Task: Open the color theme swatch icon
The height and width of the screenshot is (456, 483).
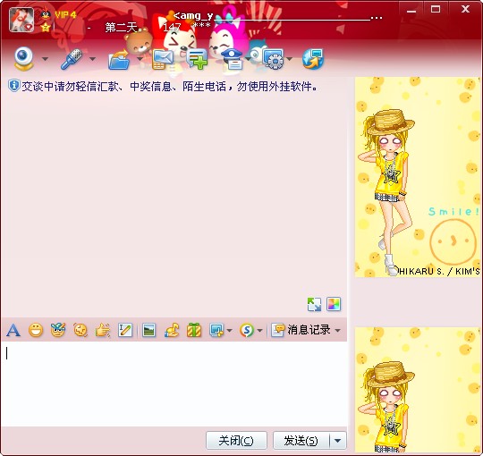Action: (334, 304)
